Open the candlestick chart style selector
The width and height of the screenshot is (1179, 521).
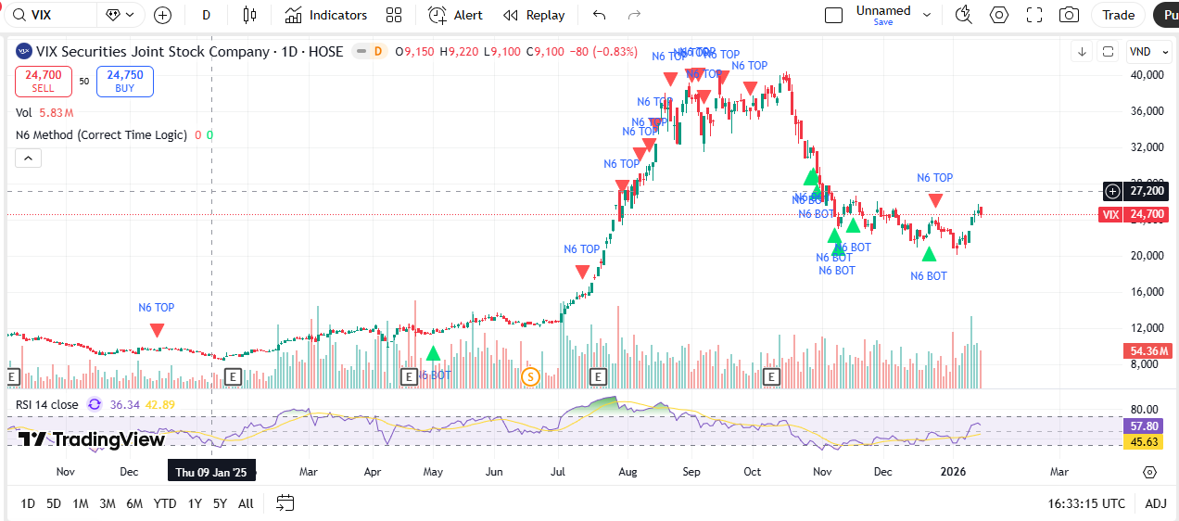click(x=248, y=15)
